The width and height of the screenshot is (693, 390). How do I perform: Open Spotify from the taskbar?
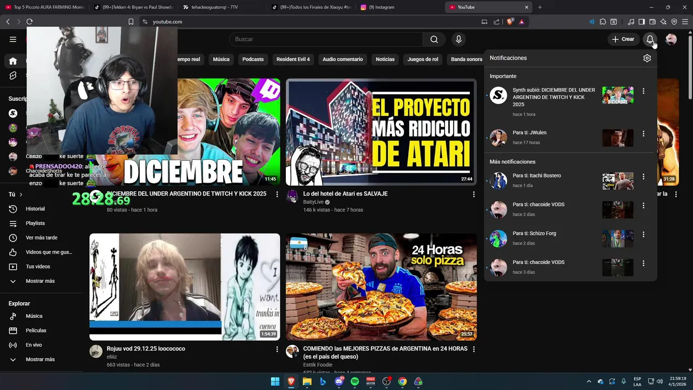[355, 381]
